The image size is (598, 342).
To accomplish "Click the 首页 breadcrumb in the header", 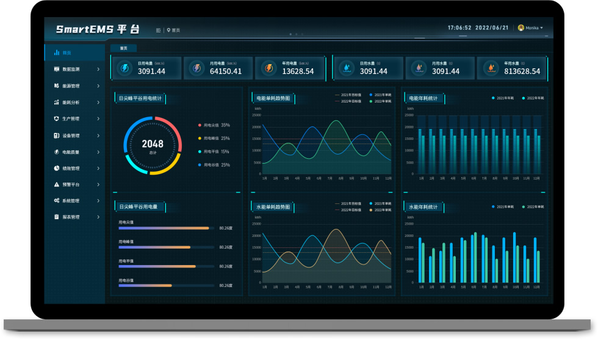I will coord(176,30).
